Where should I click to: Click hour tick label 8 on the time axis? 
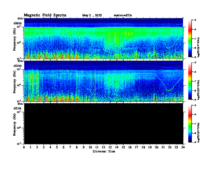[77, 147]
